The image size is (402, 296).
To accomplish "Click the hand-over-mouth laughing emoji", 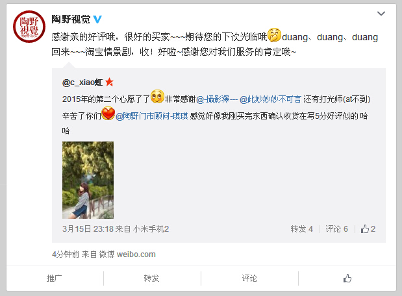I will tap(274, 35).
